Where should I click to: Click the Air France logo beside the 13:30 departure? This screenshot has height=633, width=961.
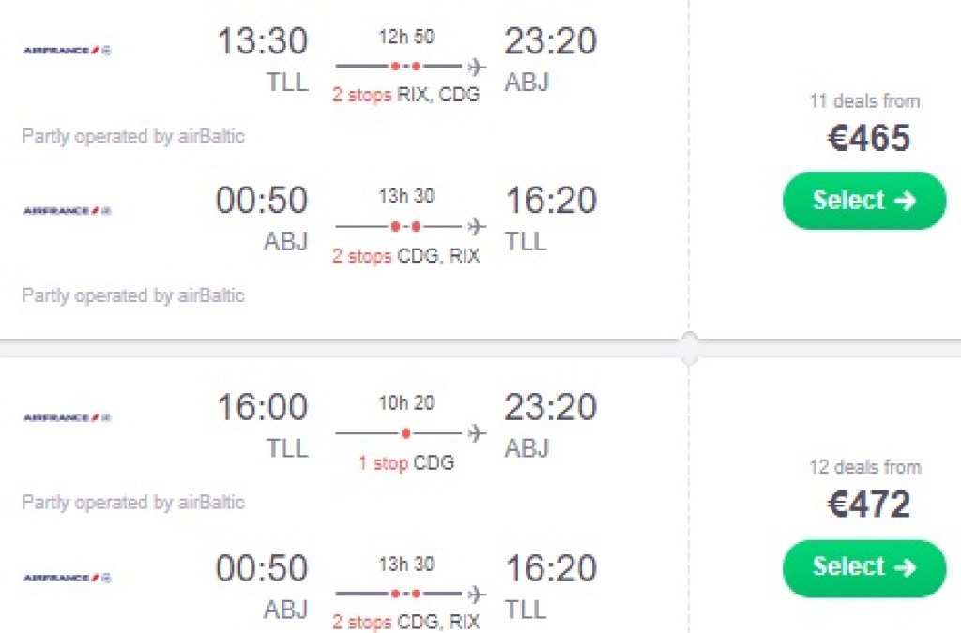[67, 50]
